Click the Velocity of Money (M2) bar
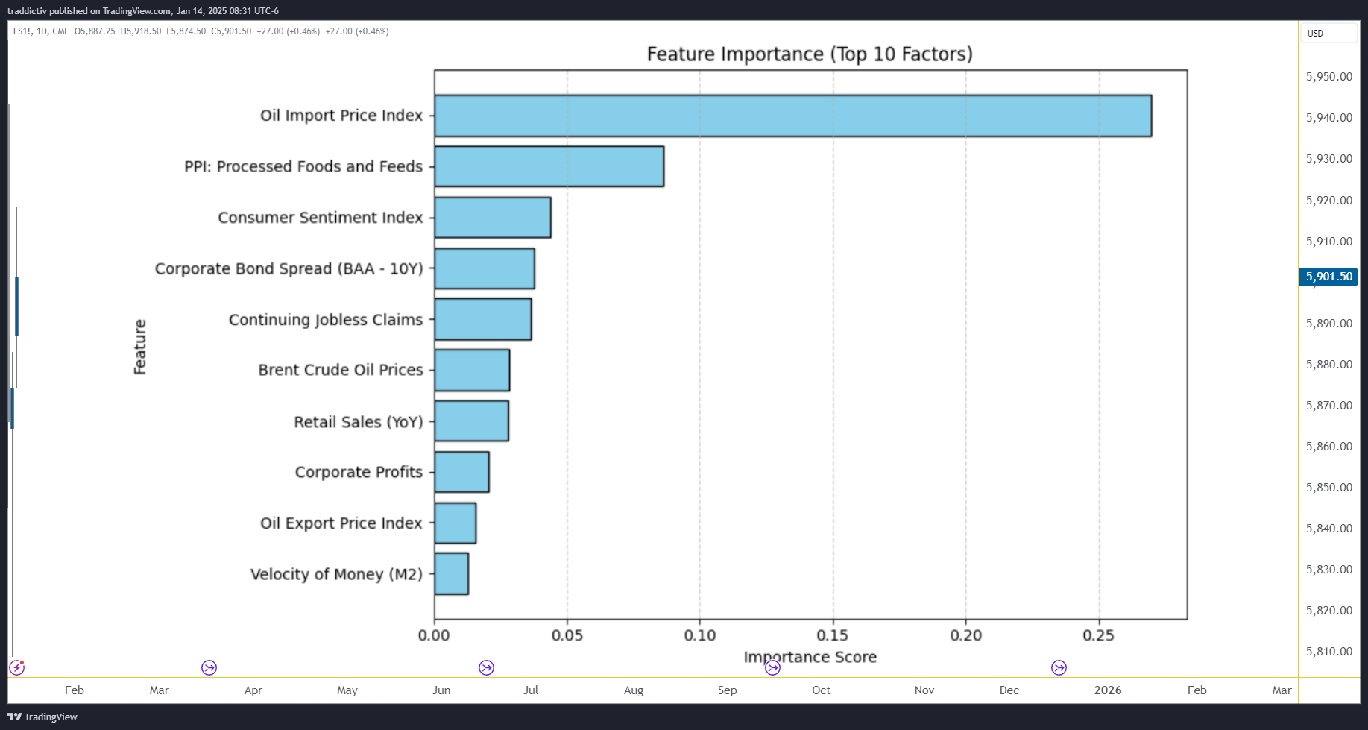 coord(452,573)
